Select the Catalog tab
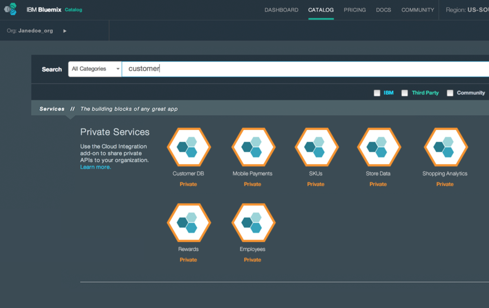 321,10
